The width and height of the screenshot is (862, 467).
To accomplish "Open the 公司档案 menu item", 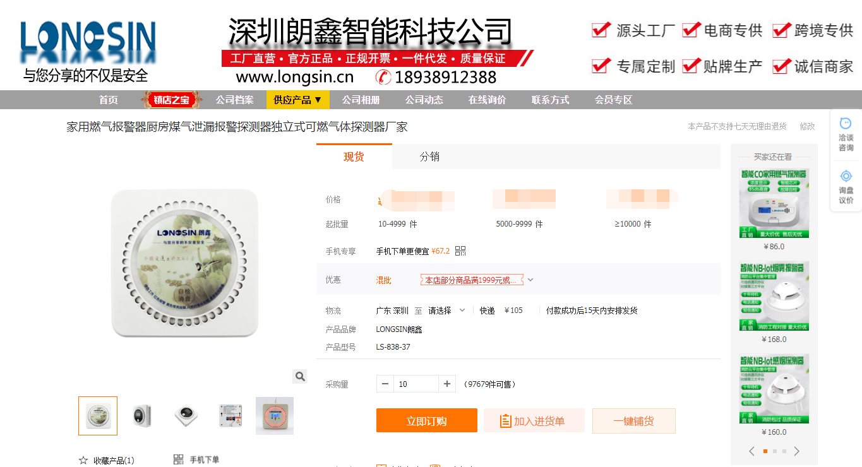I will 234,100.
